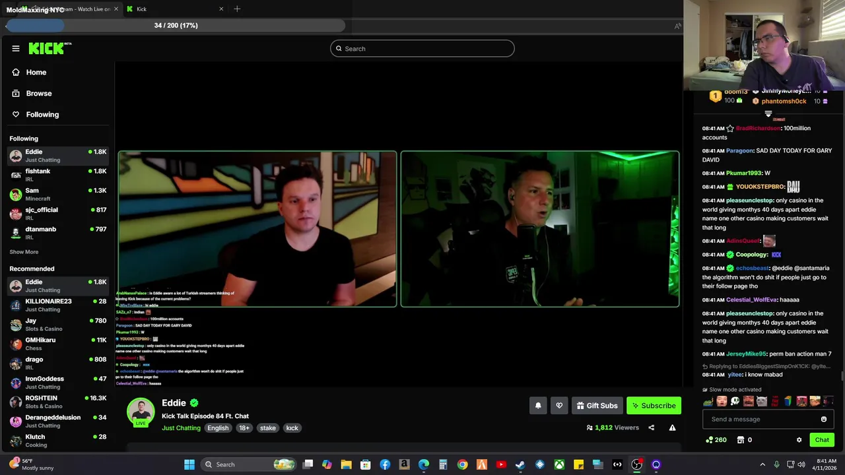Click username Coopology in chat
The image size is (845, 475).
coord(751,255)
